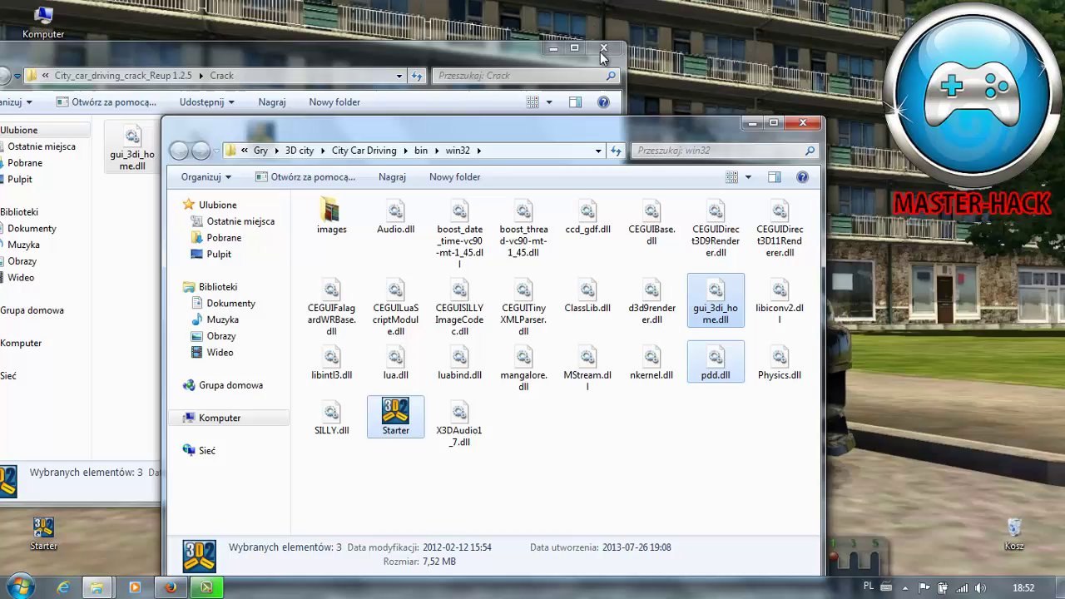Select the Starter application in win32 folder
Screen dimensions: 1065x599
(395, 417)
